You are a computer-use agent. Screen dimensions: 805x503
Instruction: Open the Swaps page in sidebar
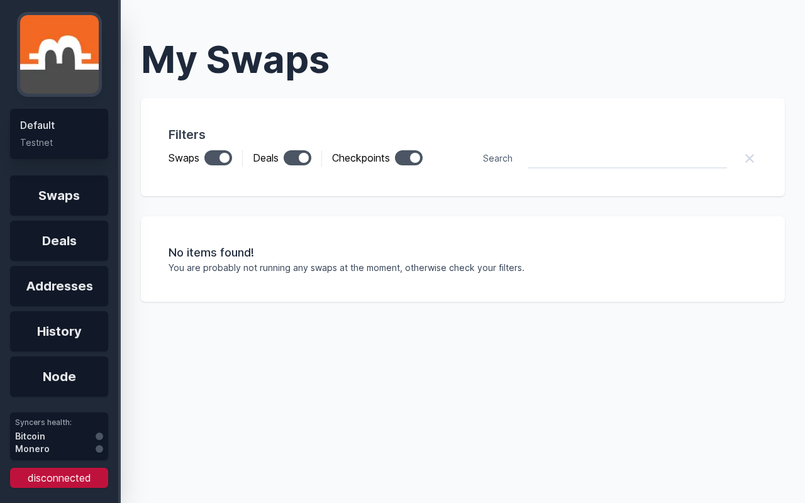[59, 196]
